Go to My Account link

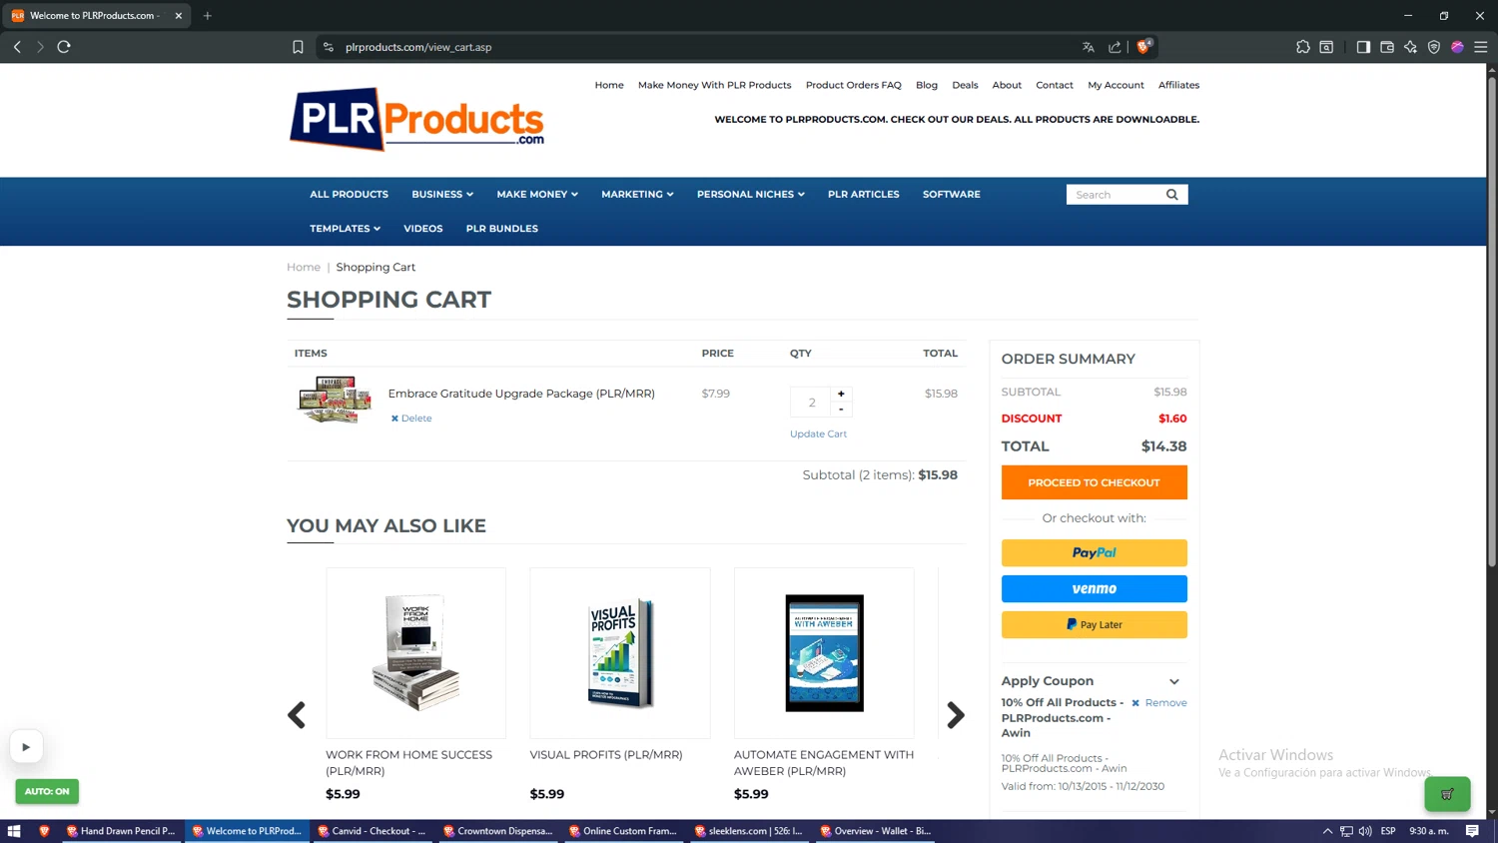[1116, 85]
